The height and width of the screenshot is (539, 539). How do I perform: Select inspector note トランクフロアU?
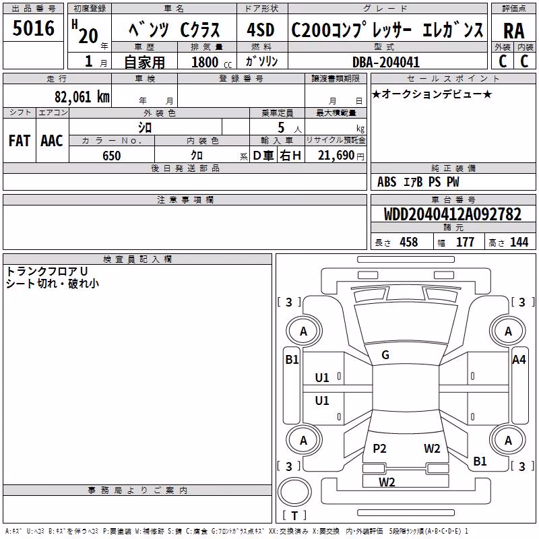point(47,272)
